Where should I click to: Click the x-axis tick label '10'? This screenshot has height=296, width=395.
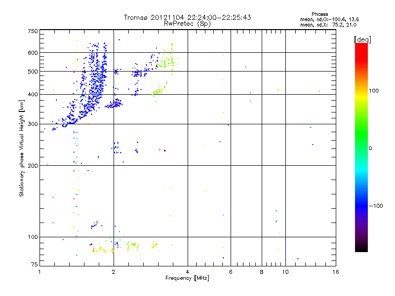(x=285, y=272)
